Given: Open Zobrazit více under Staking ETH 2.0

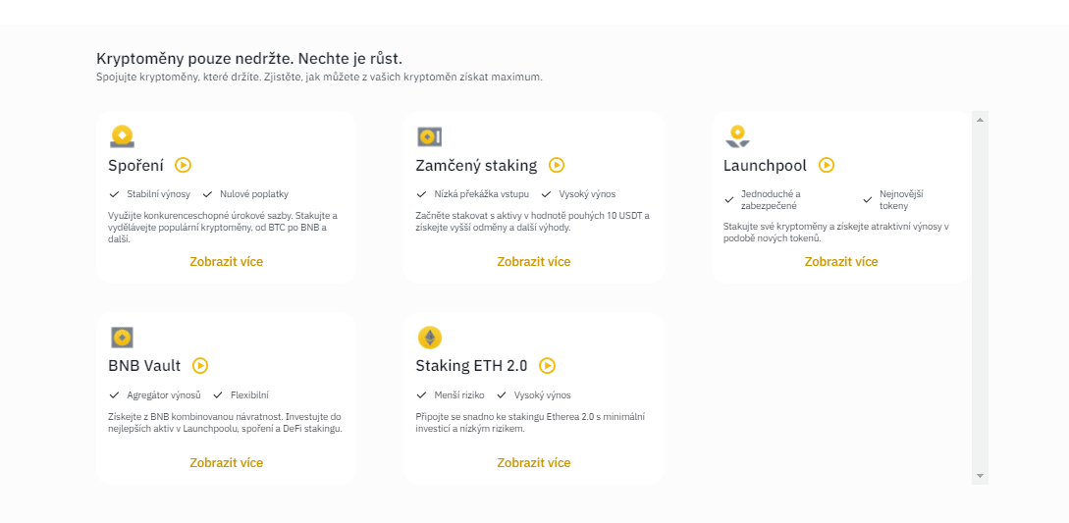Looking at the screenshot, I should 533,462.
